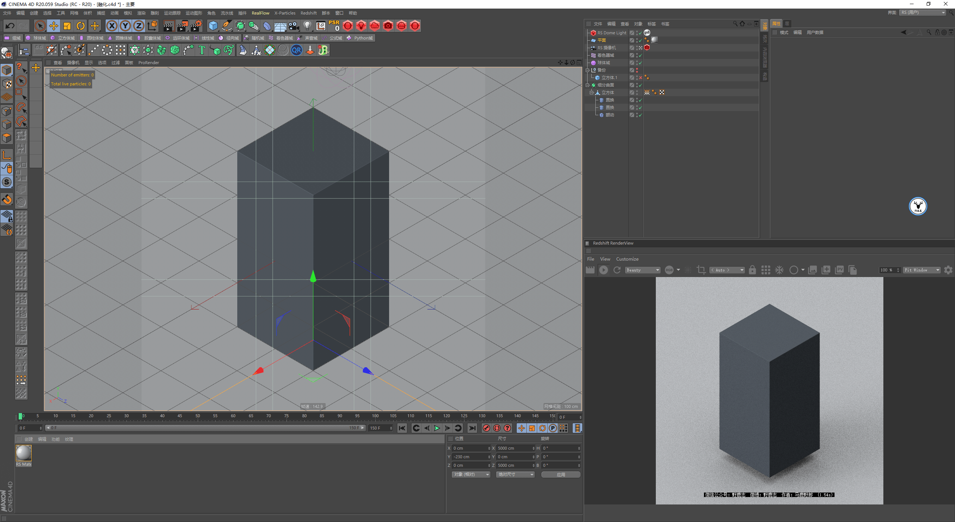Select the Live Selection tool
This screenshot has height=522, width=955.
(40, 26)
